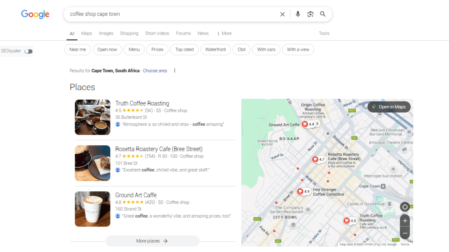
Task: Switch to the Maps tab
Action: click(x=87, y=33)
